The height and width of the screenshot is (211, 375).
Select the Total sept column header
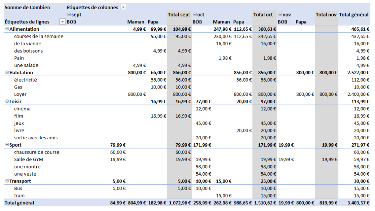[x=178, y=15]
